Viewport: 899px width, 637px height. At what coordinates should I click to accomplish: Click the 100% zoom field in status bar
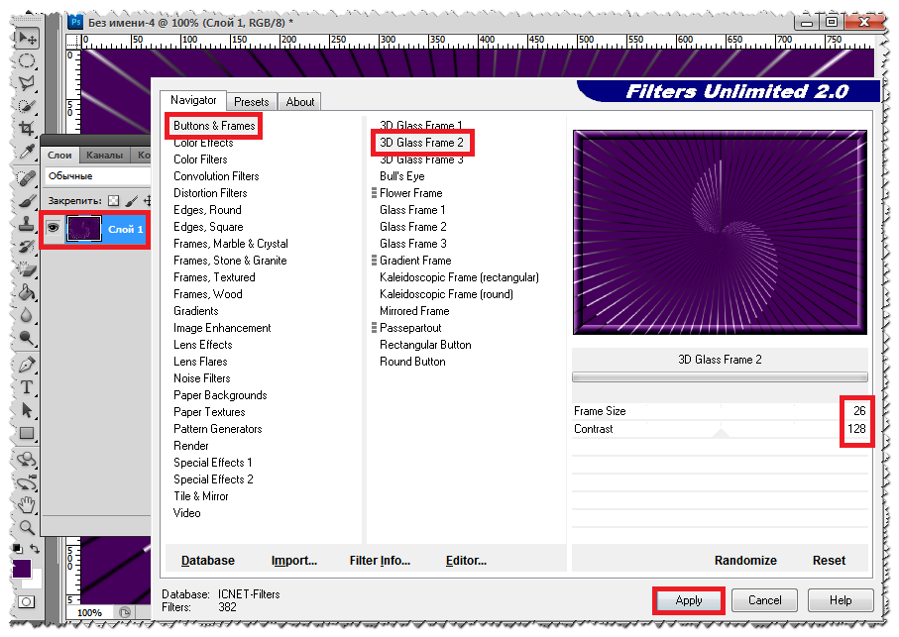pos(89,612)
